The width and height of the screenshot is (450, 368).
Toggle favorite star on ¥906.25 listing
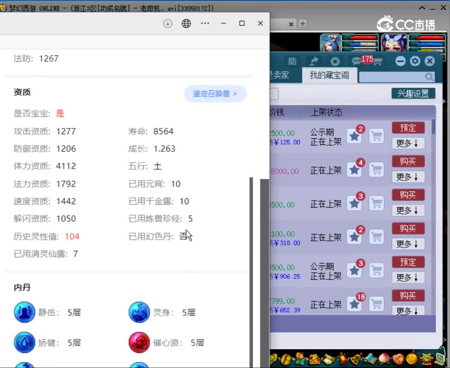click(354, 271)
